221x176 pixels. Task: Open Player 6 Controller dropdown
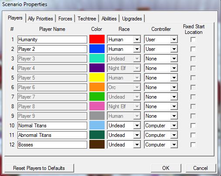click(x=161, y=87)
